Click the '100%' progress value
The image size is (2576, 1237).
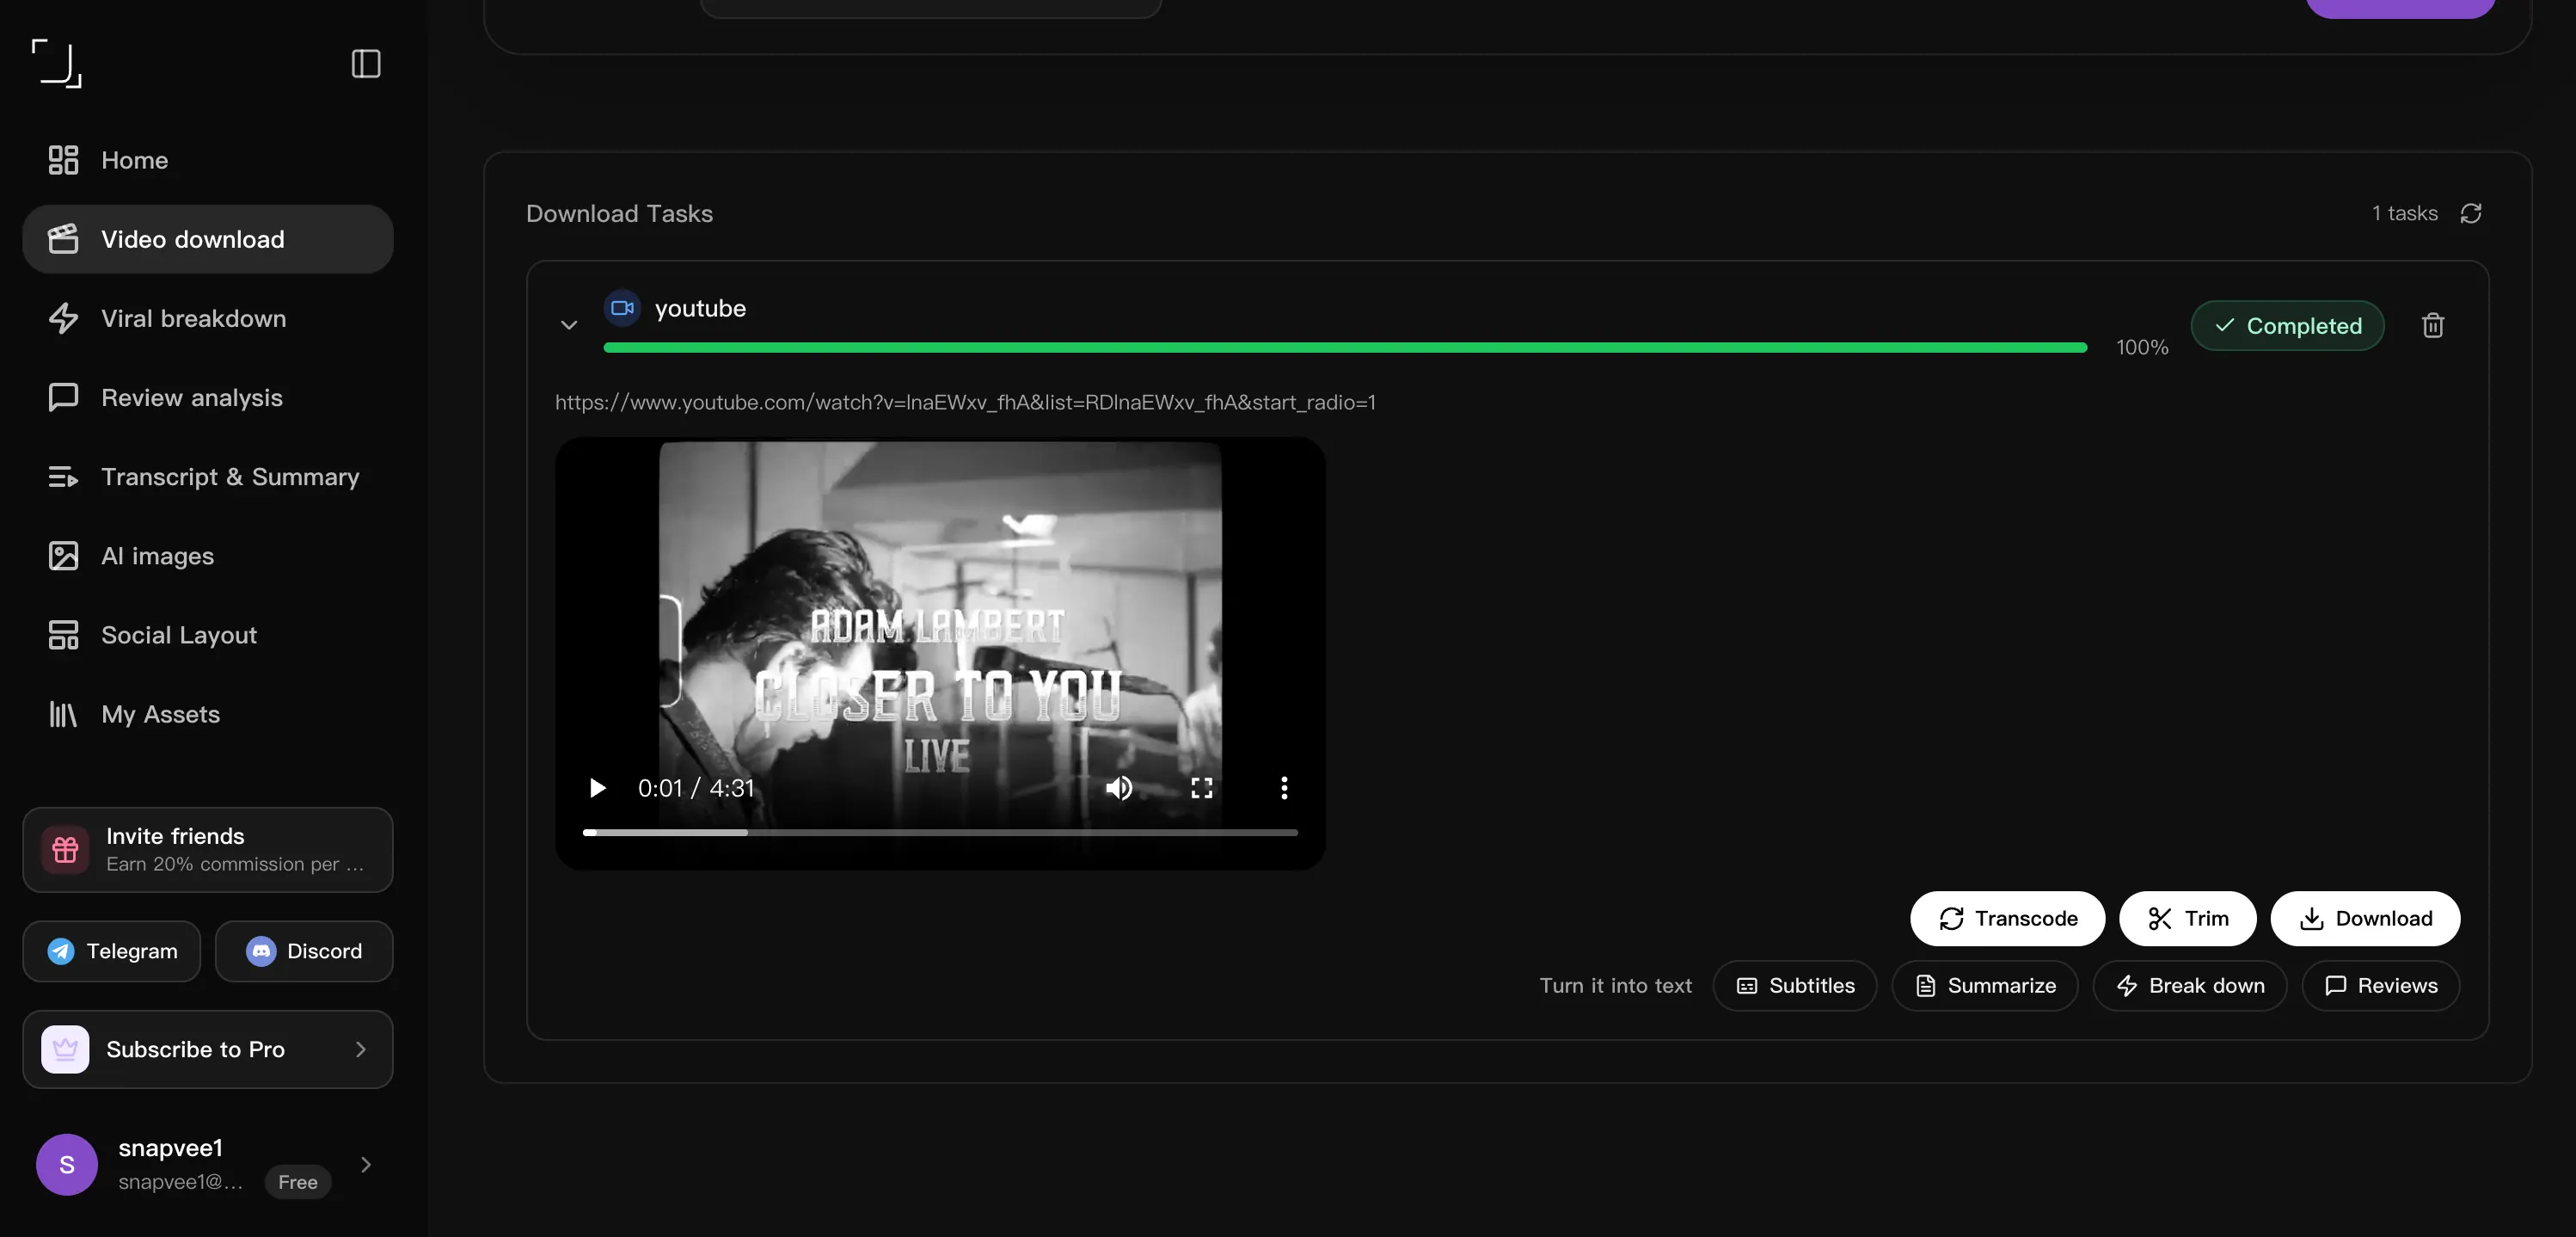[x=2142, y=348]
